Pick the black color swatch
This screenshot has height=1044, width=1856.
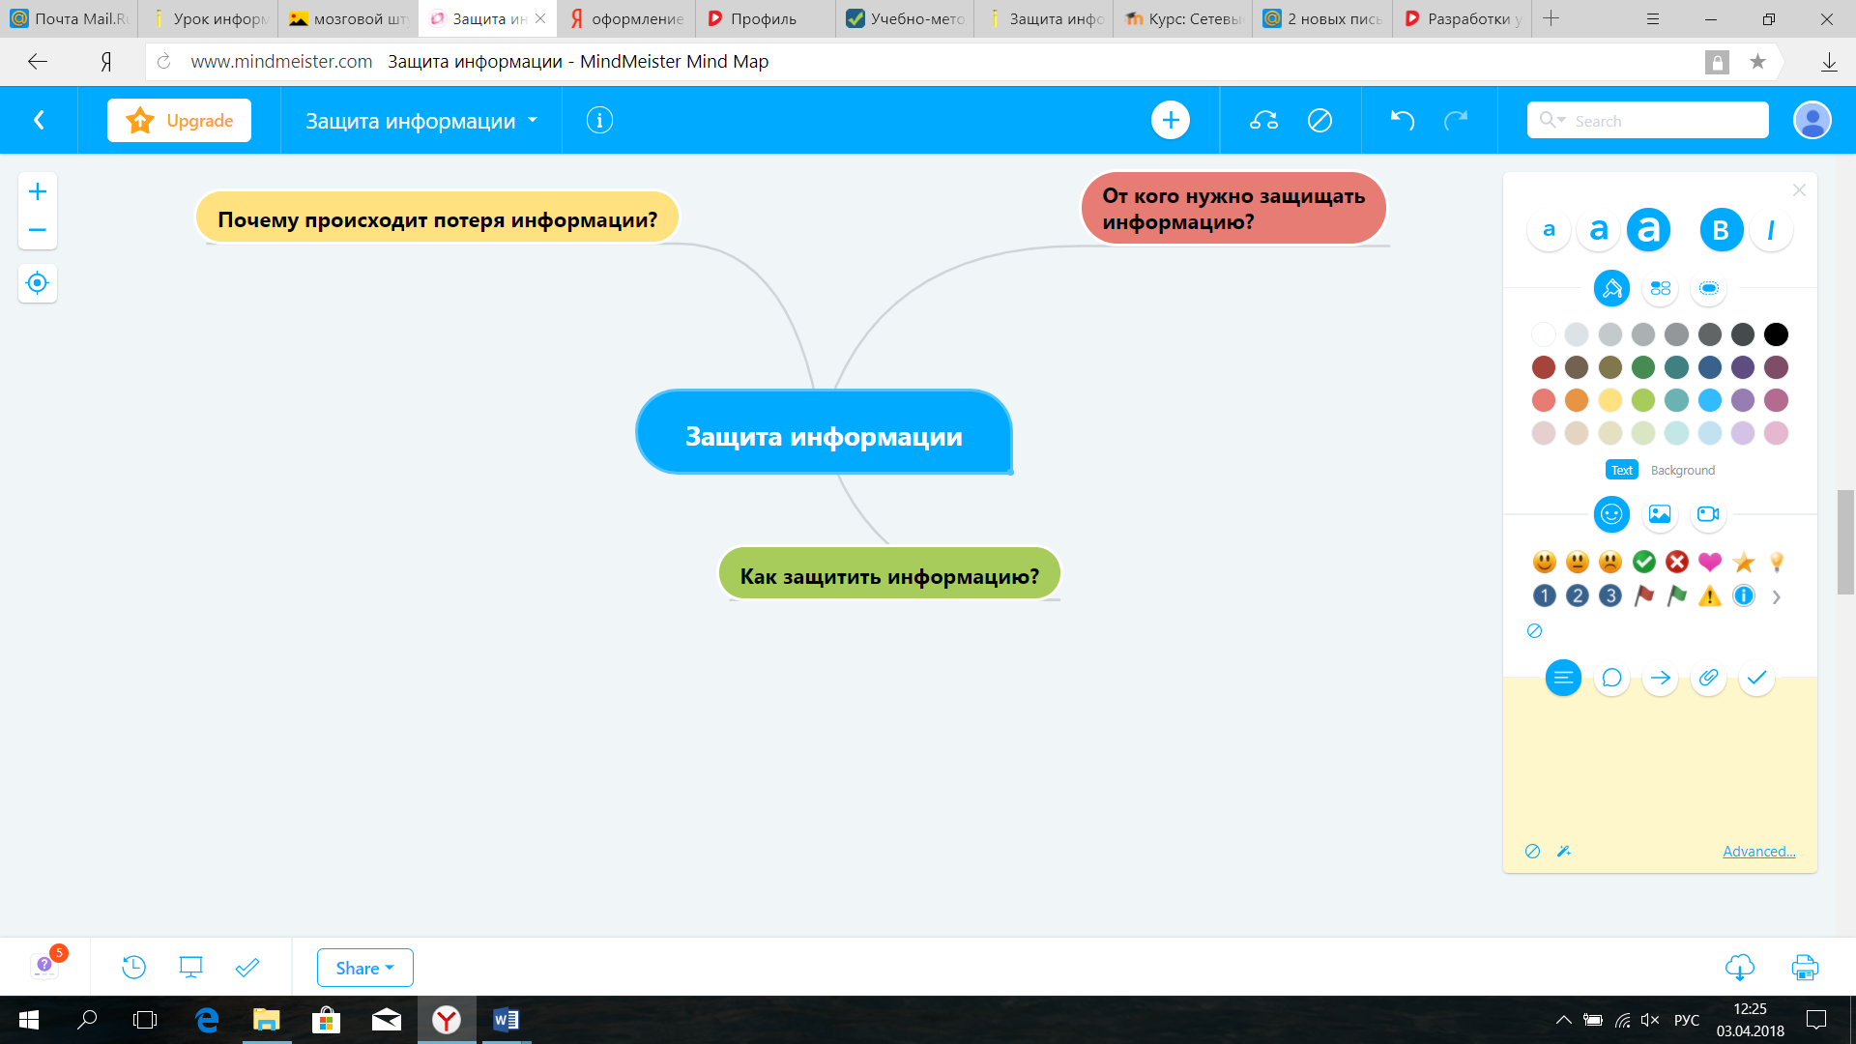pos(1776,334)
